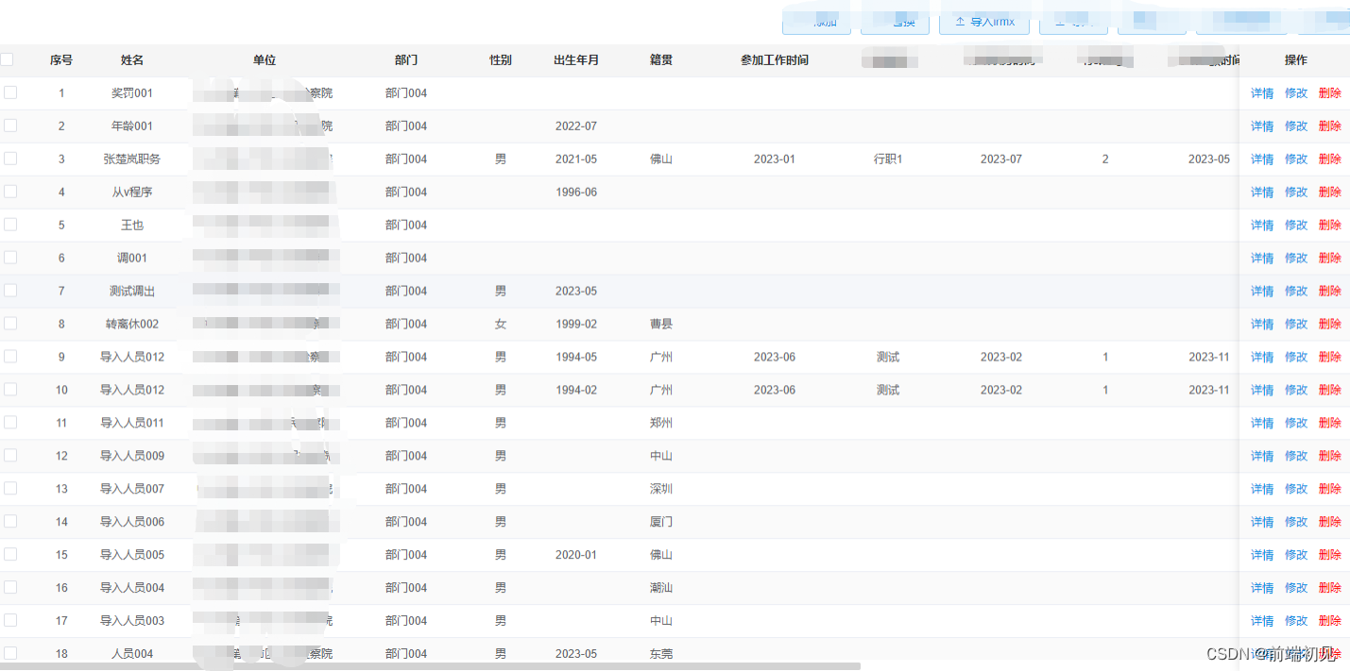Click 行职1 cell in row 3
Screen dimensions: 1350x671
pyautogui.click(x=888, y=159)
